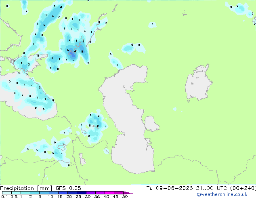
Task: Click the 1–2 mm legend color swatch
Action: pos(25,193)
